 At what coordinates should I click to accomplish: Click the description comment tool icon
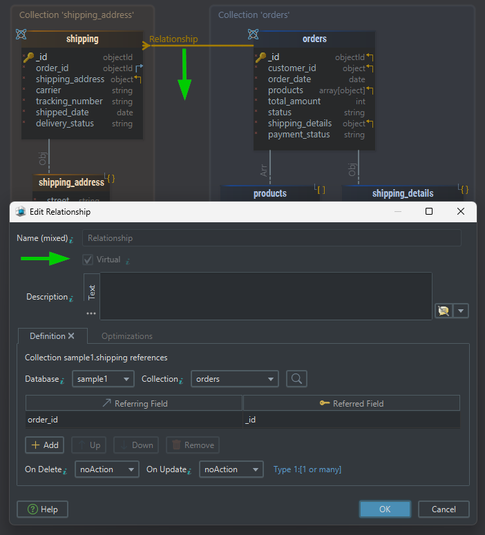444,311
